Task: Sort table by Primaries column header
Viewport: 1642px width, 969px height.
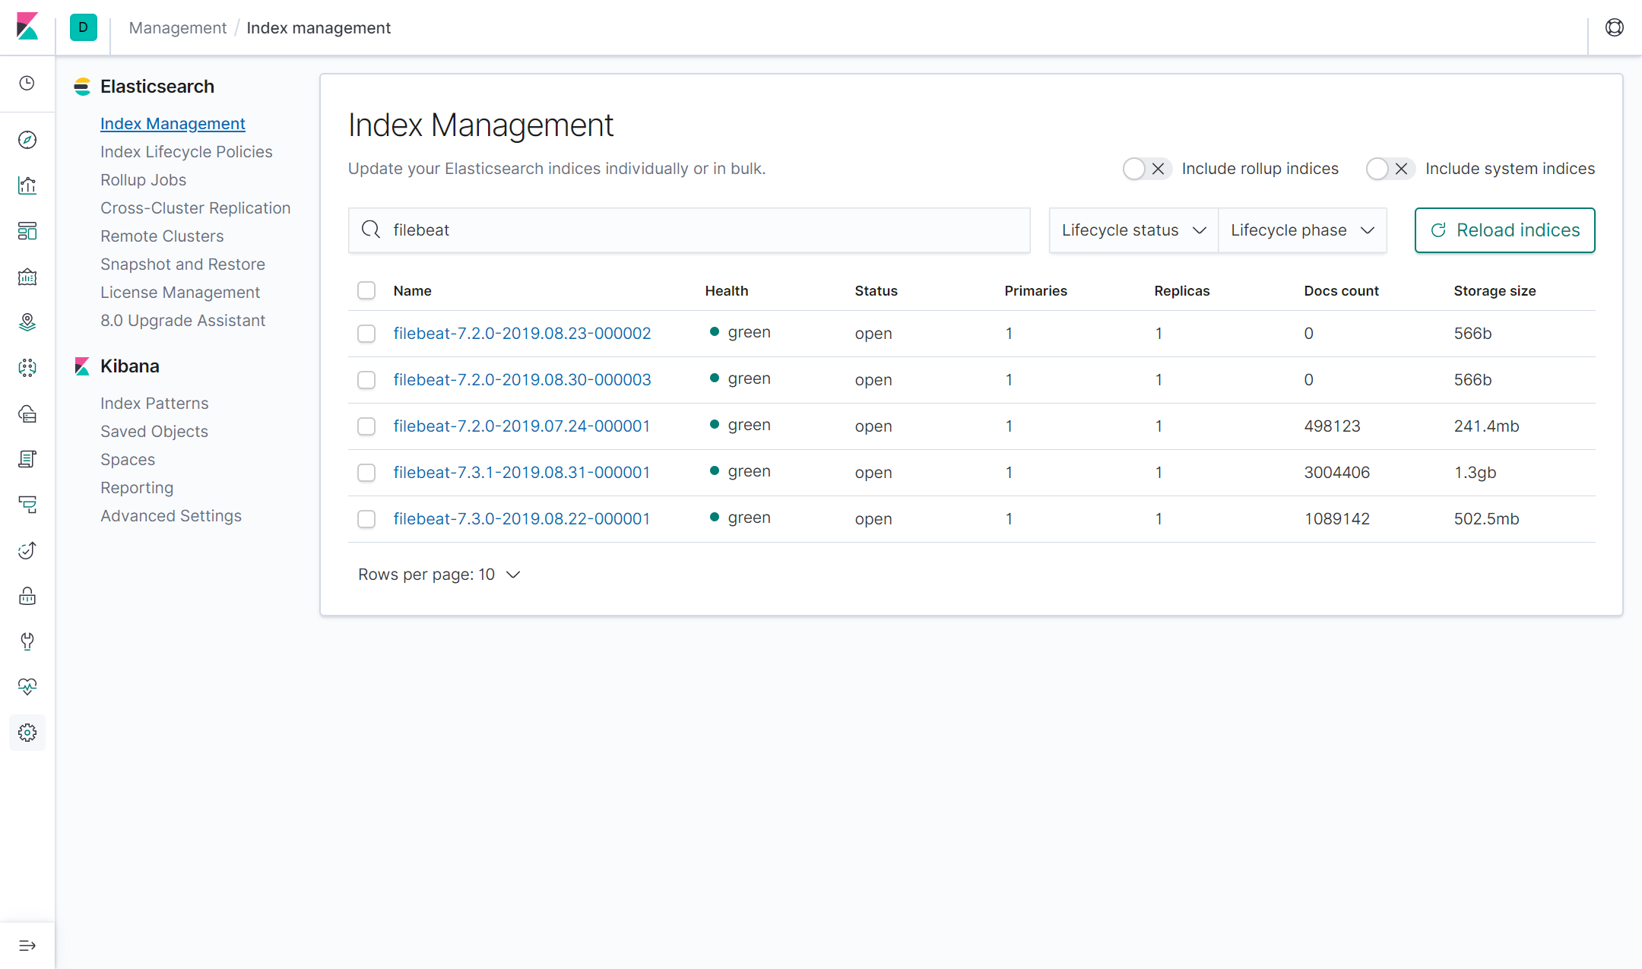Action: tap(1035, 290)
